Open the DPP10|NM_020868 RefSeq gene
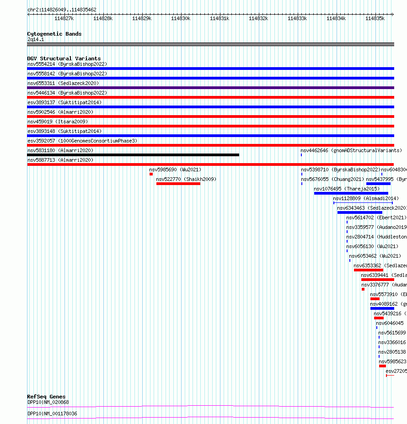 pos(210,407)
